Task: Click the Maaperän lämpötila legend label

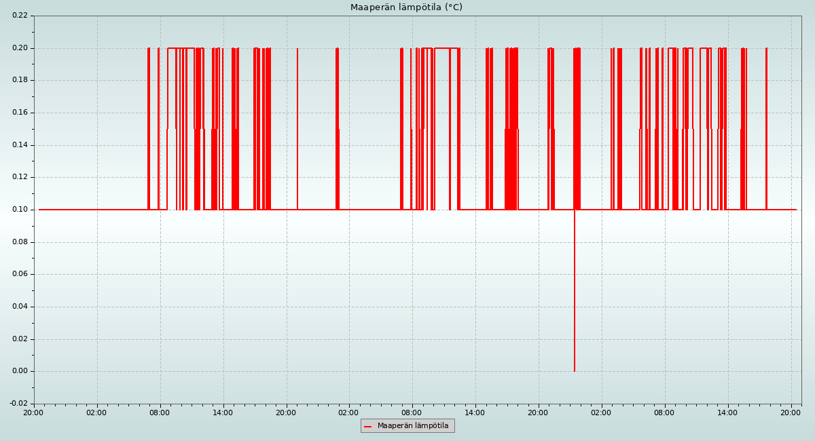Action: click(413, 426)
